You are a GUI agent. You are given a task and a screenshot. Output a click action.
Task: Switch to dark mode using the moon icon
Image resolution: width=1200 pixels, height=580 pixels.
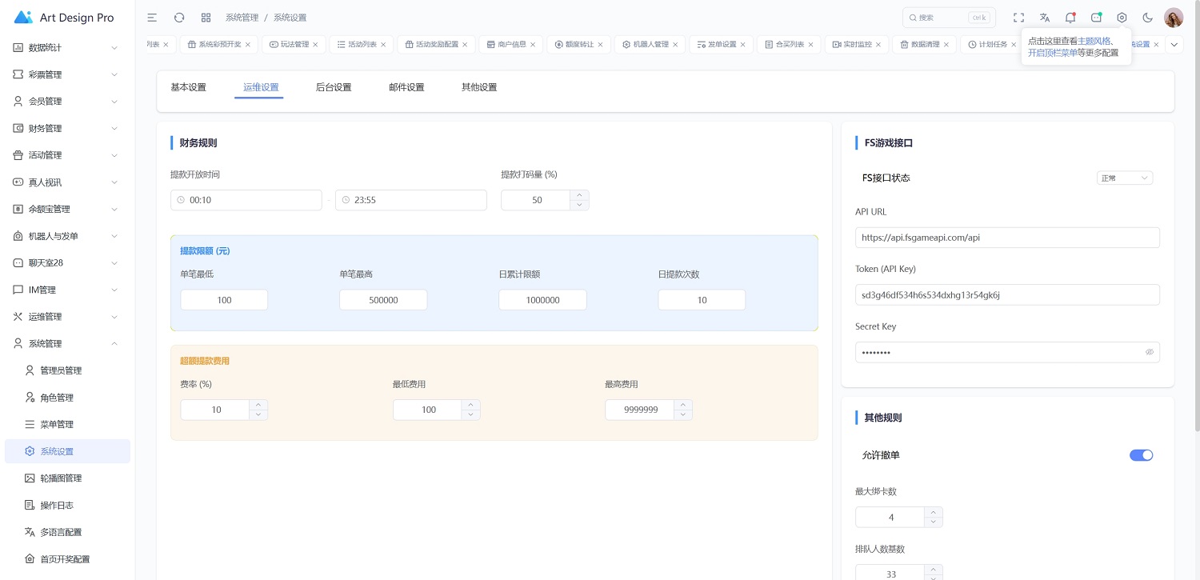(1147, 18)
